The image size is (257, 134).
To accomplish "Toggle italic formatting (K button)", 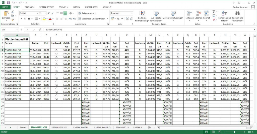I will coord(25,19).
